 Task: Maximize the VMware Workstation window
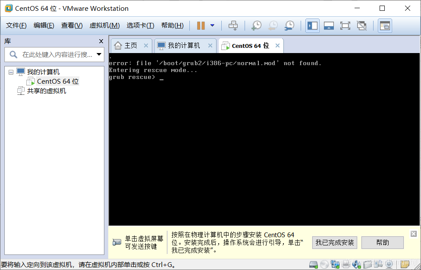coord(382,8)
